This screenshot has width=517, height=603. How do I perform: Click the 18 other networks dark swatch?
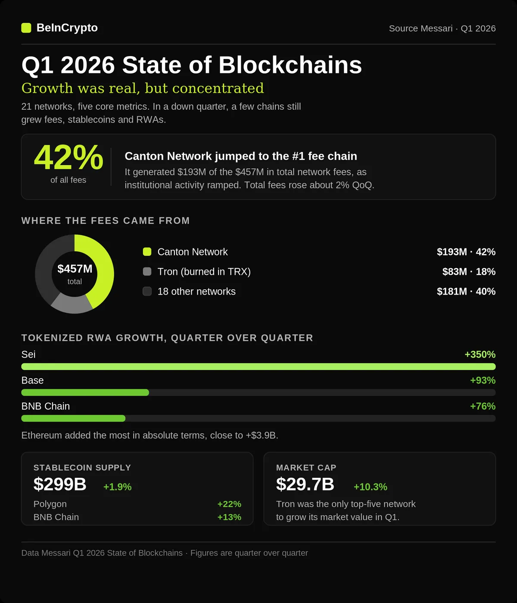[147, 292]
